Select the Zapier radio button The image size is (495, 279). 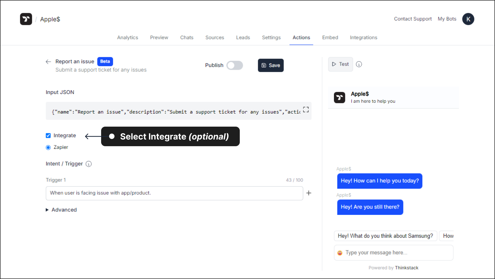point(49,147)
